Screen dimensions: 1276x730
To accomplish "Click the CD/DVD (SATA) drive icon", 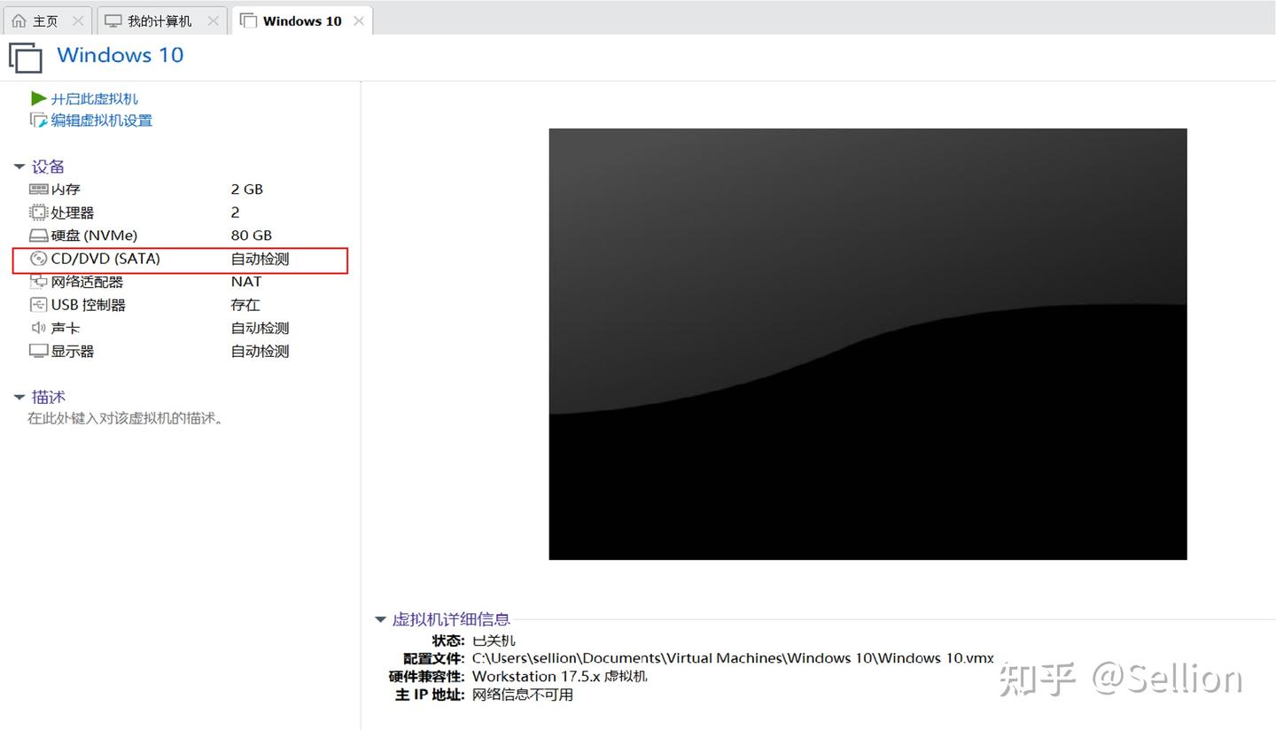I will coord(38,258).
